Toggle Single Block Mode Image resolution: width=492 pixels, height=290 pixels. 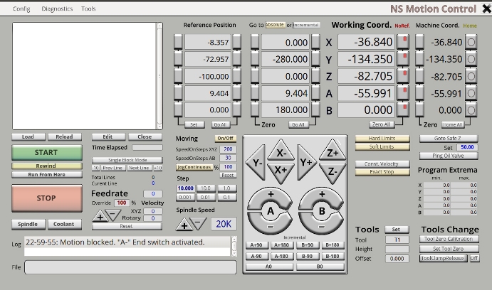(127, 160)
